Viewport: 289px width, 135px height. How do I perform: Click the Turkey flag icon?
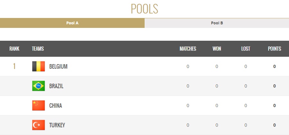point(39,125)
